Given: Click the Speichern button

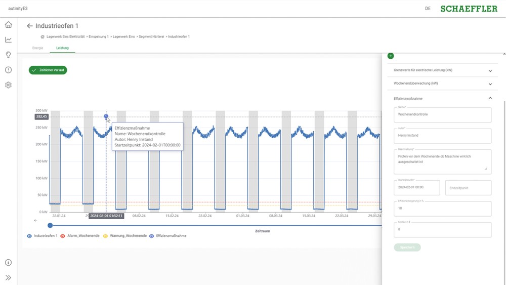Looking at the screenshot, I should [x=407, y=248].
